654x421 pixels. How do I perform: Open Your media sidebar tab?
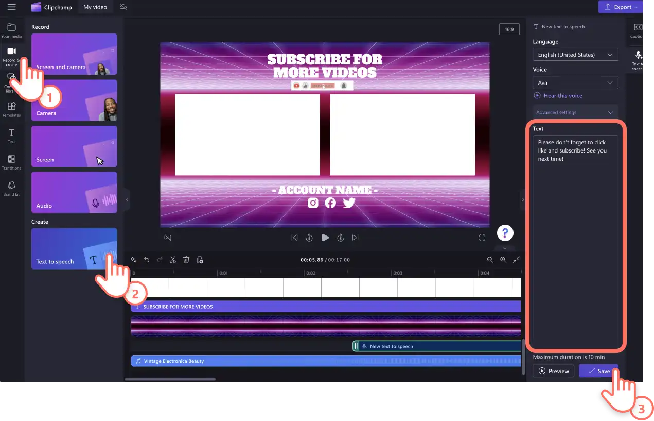(x=11, y=30)
